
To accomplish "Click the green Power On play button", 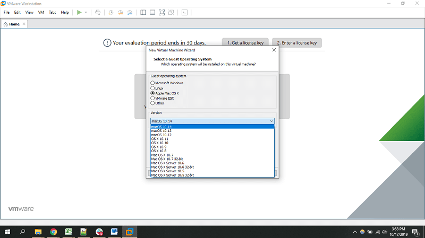I will pyautogui.click(x=79, y=12).
